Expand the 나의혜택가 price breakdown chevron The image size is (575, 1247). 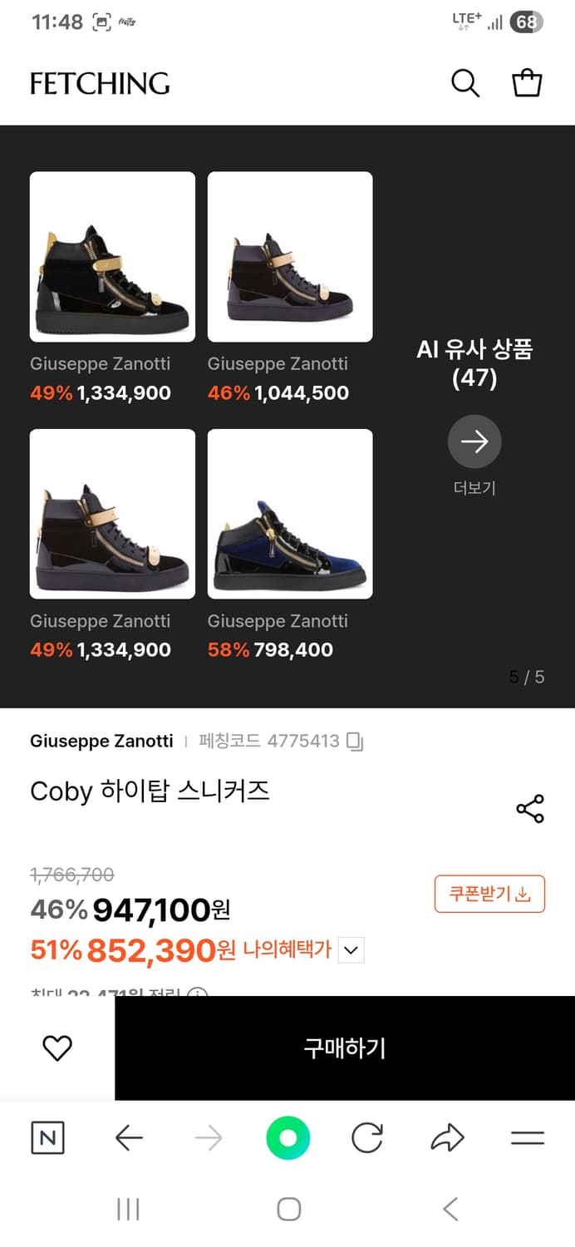click(350, 950)
